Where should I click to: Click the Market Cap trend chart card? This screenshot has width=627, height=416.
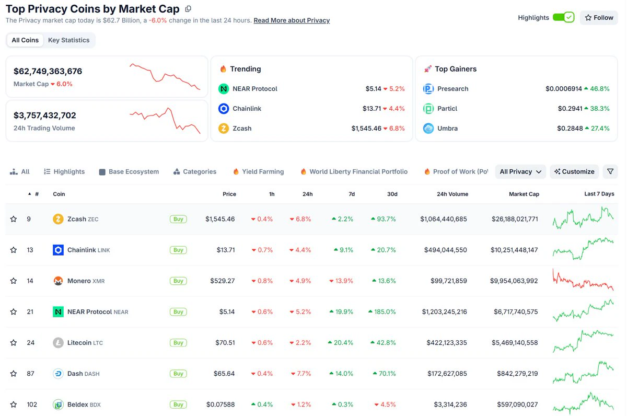click(x=107, y=76)
